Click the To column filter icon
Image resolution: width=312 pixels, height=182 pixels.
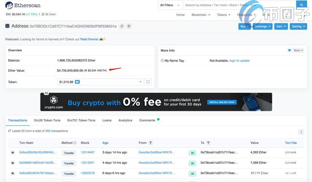[x=208, y=143]
